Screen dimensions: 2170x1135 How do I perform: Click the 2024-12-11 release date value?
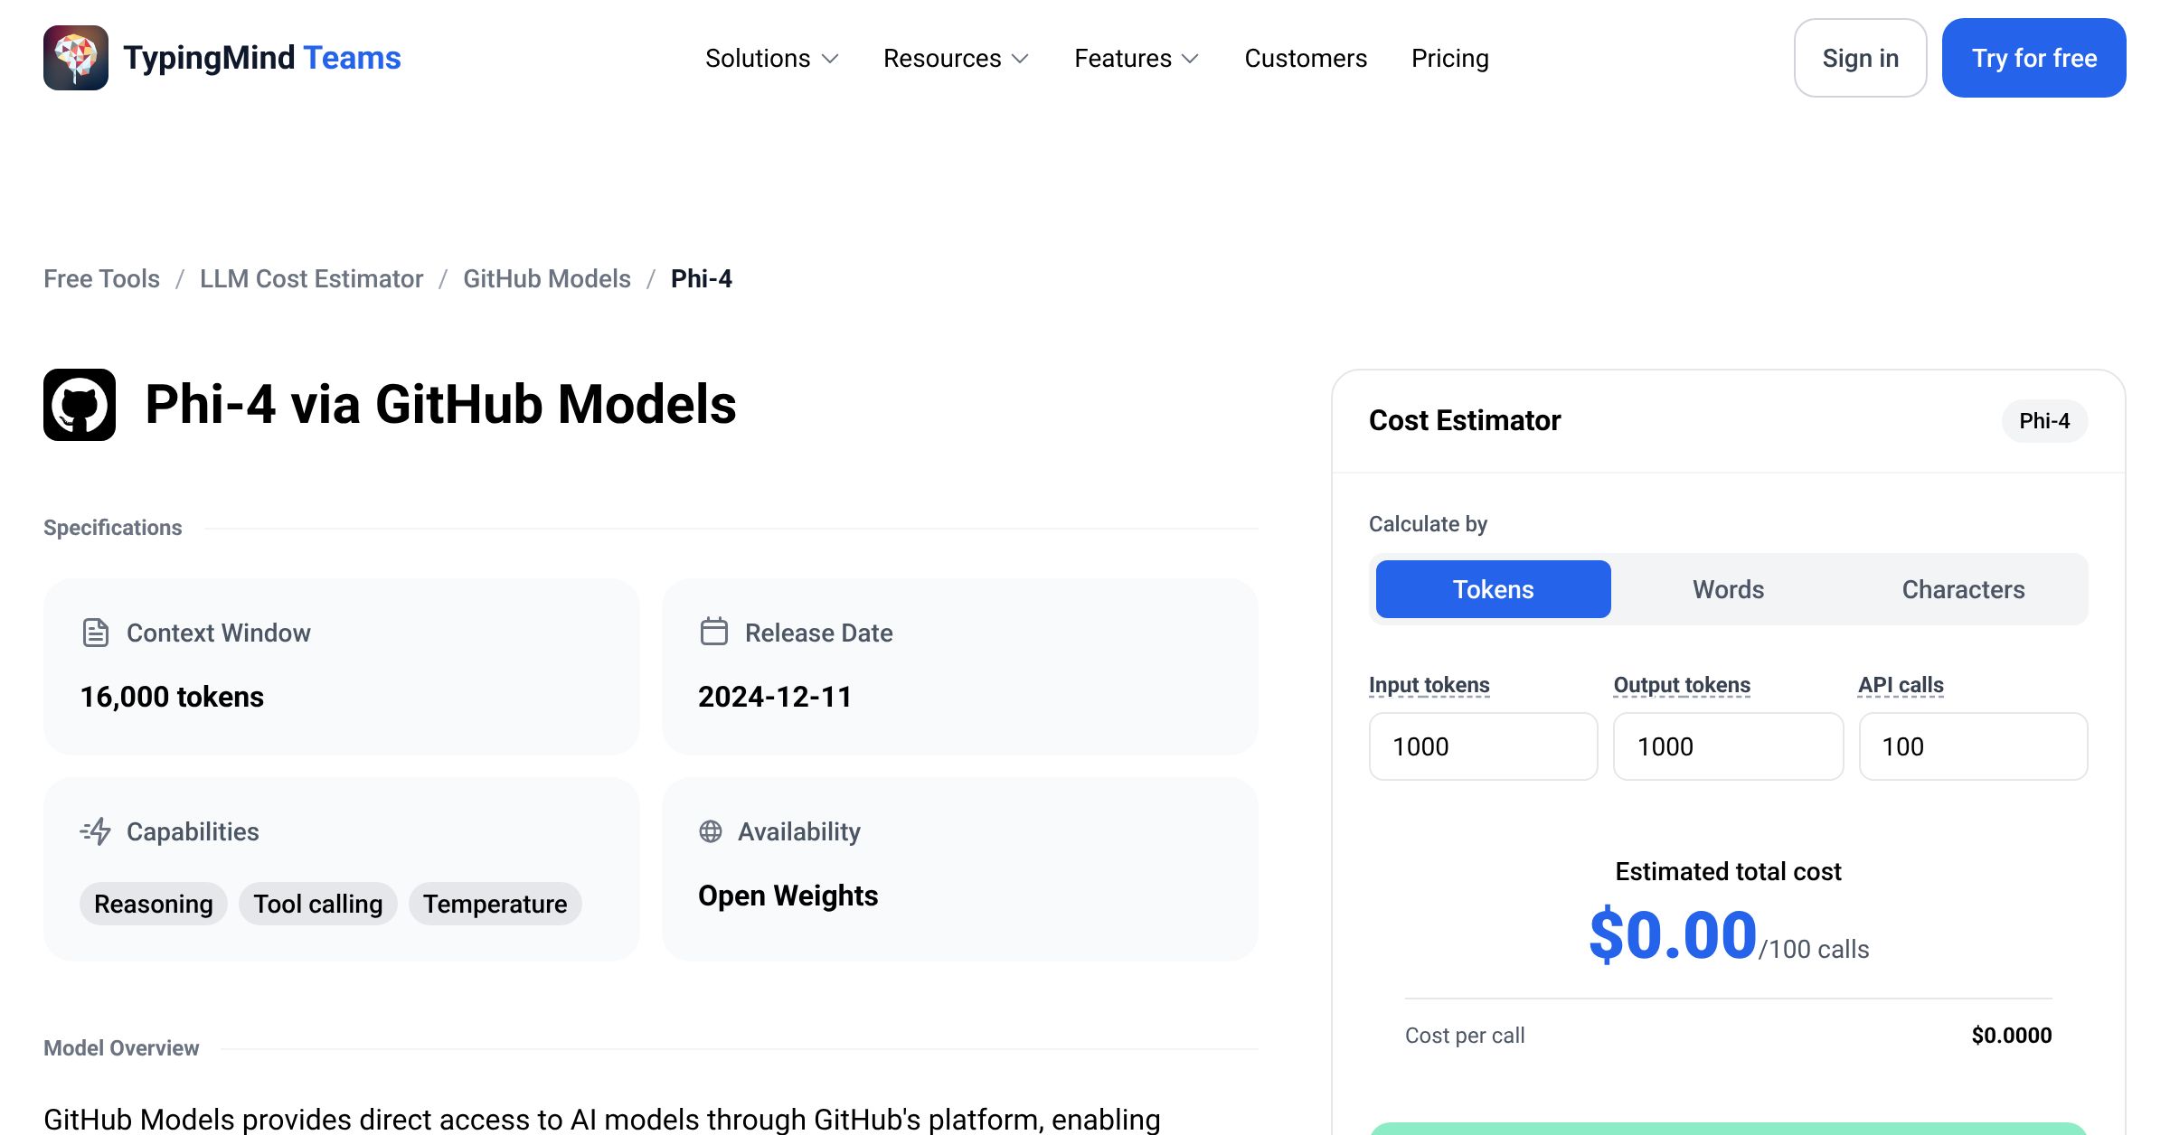coord(775,697)
